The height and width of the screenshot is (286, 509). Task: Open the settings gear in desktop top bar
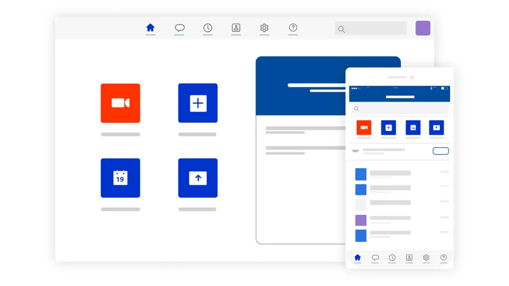264,28
